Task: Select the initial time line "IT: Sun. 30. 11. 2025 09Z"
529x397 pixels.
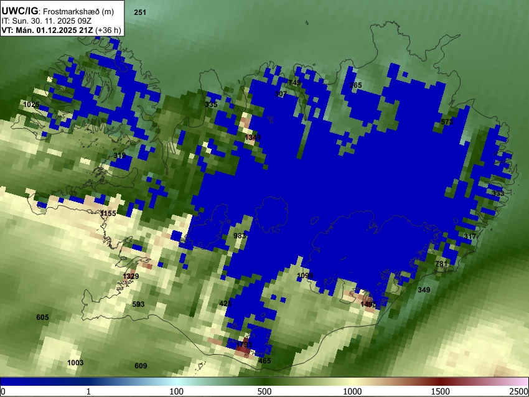Action: [x=47, y=21]
